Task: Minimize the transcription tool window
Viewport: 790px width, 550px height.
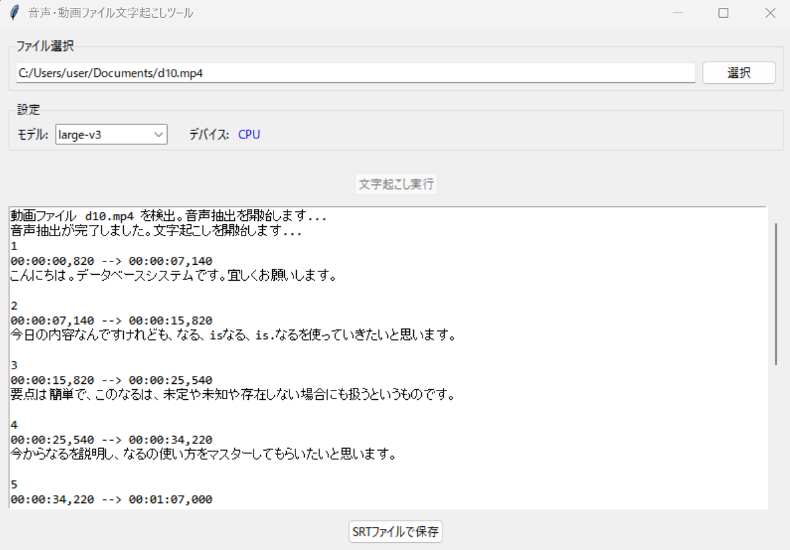Action: [x=677, y=13]
